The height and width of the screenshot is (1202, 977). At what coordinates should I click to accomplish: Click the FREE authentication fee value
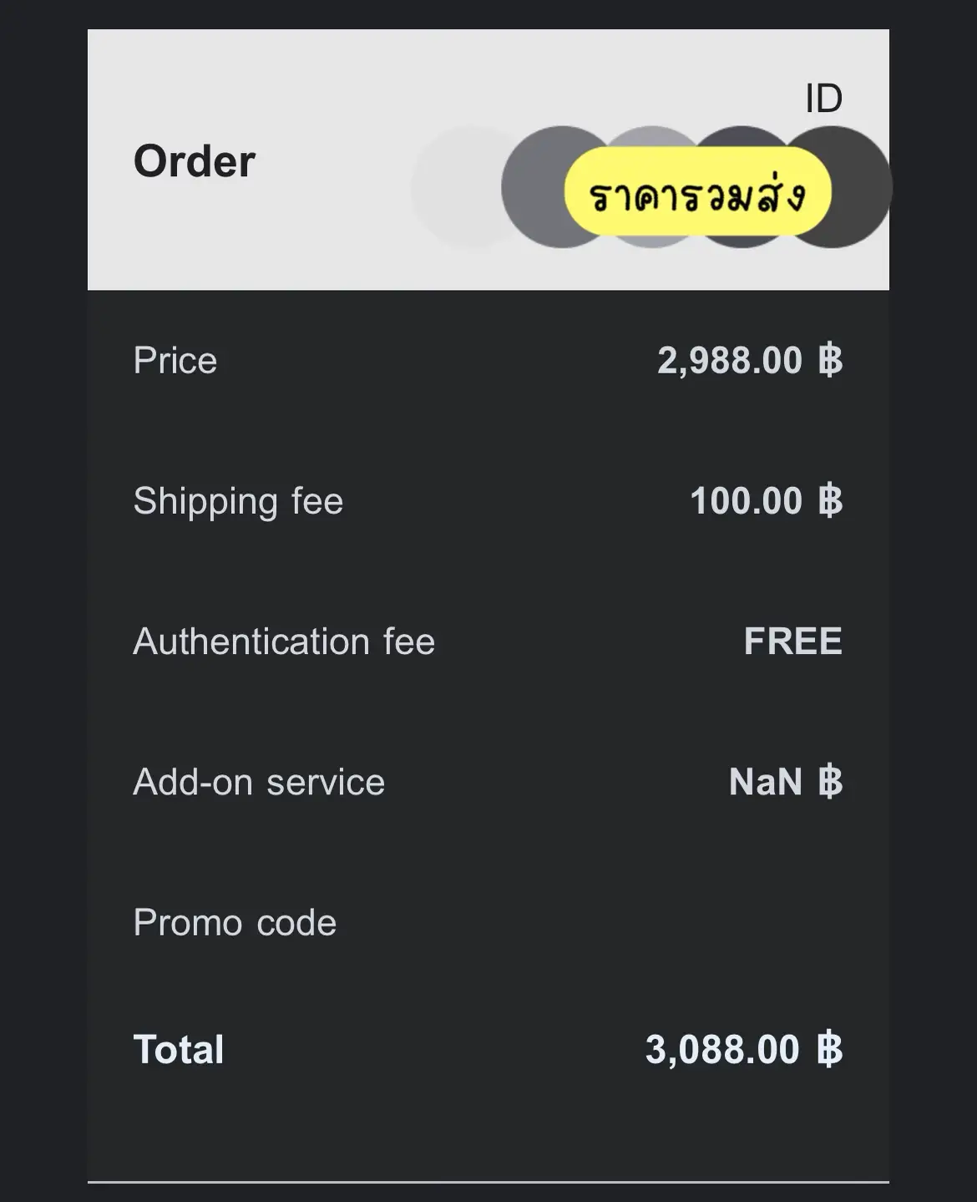point(792,642)
